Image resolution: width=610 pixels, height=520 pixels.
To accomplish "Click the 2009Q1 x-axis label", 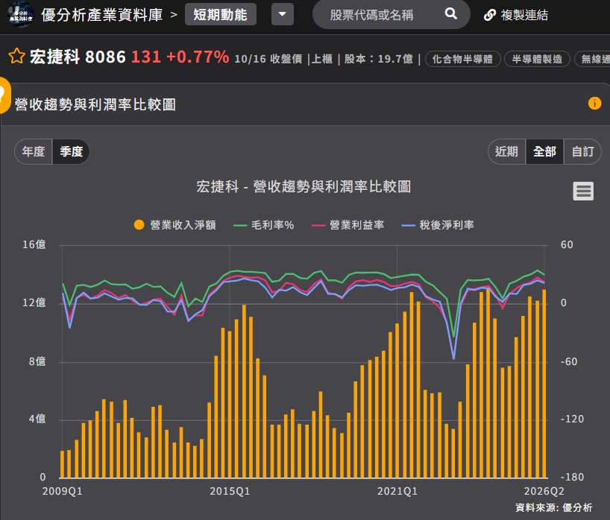I will [62, 491].
